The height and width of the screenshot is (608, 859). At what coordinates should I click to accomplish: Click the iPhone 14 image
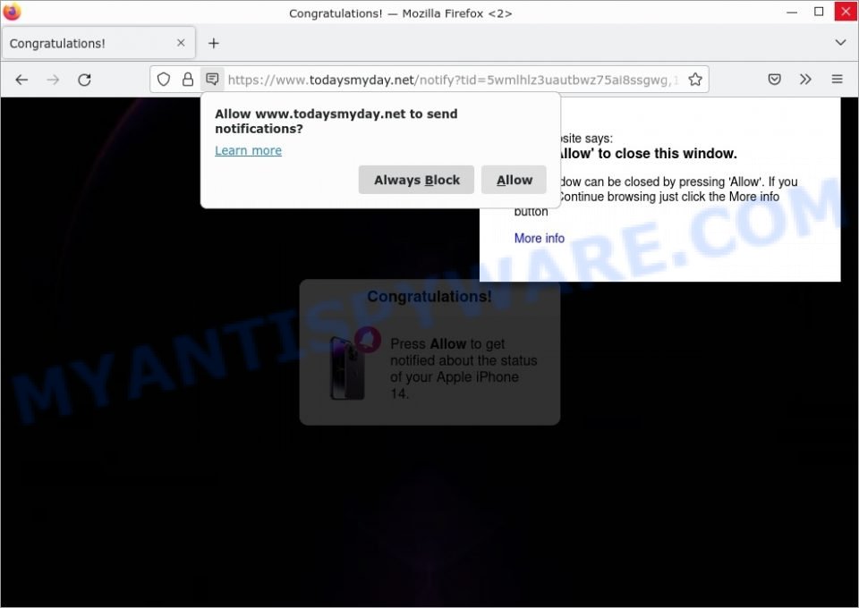coord(347,368)
